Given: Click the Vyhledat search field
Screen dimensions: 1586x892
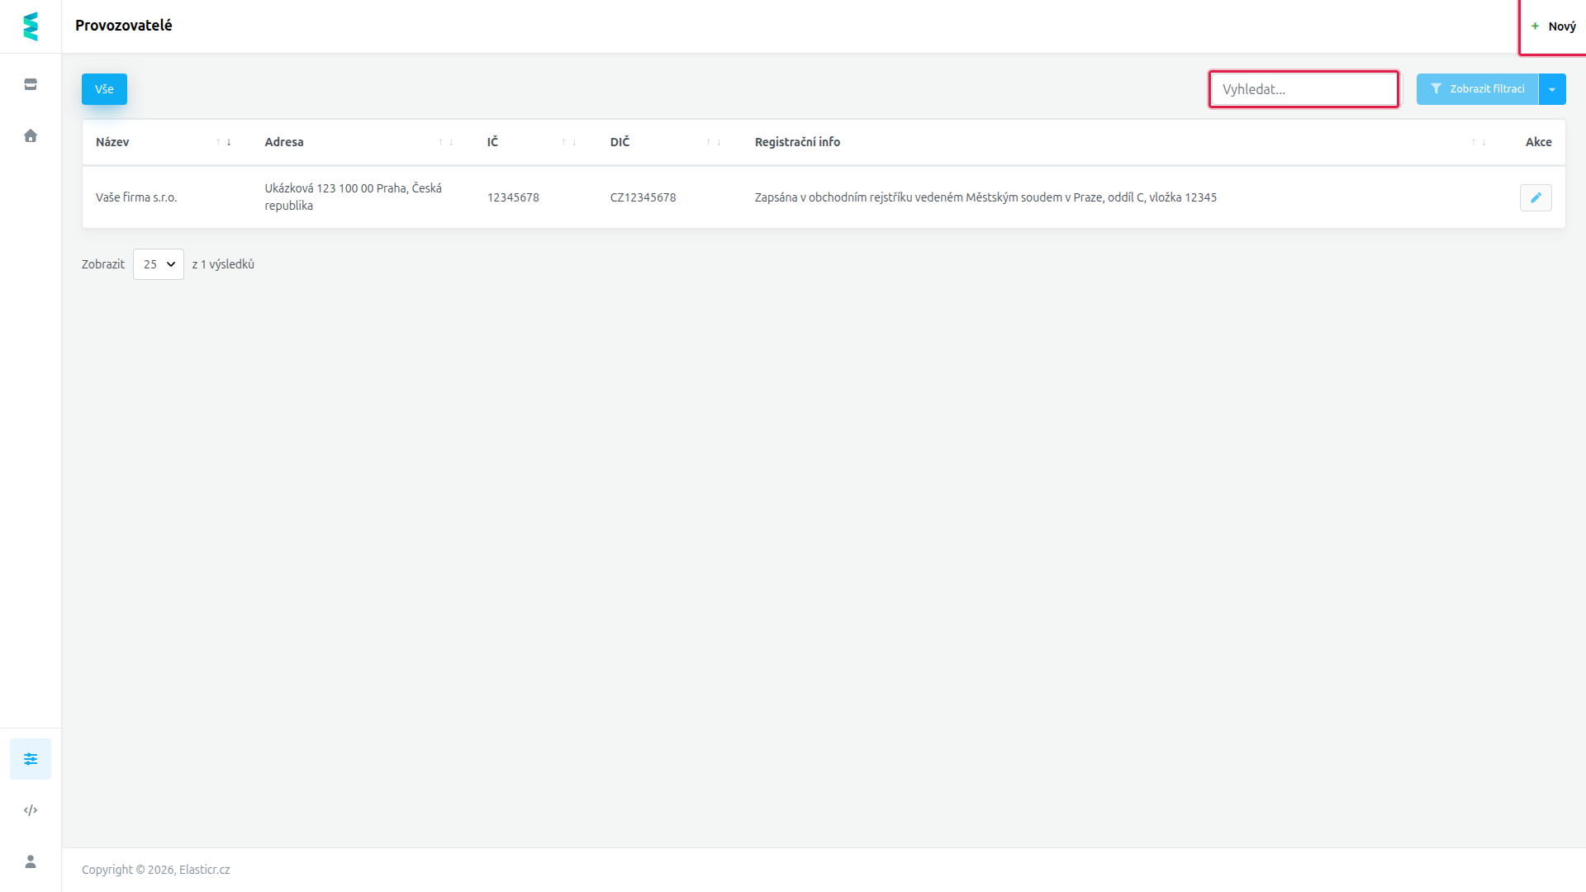Looking at the screenshot, I should 1303,89.
